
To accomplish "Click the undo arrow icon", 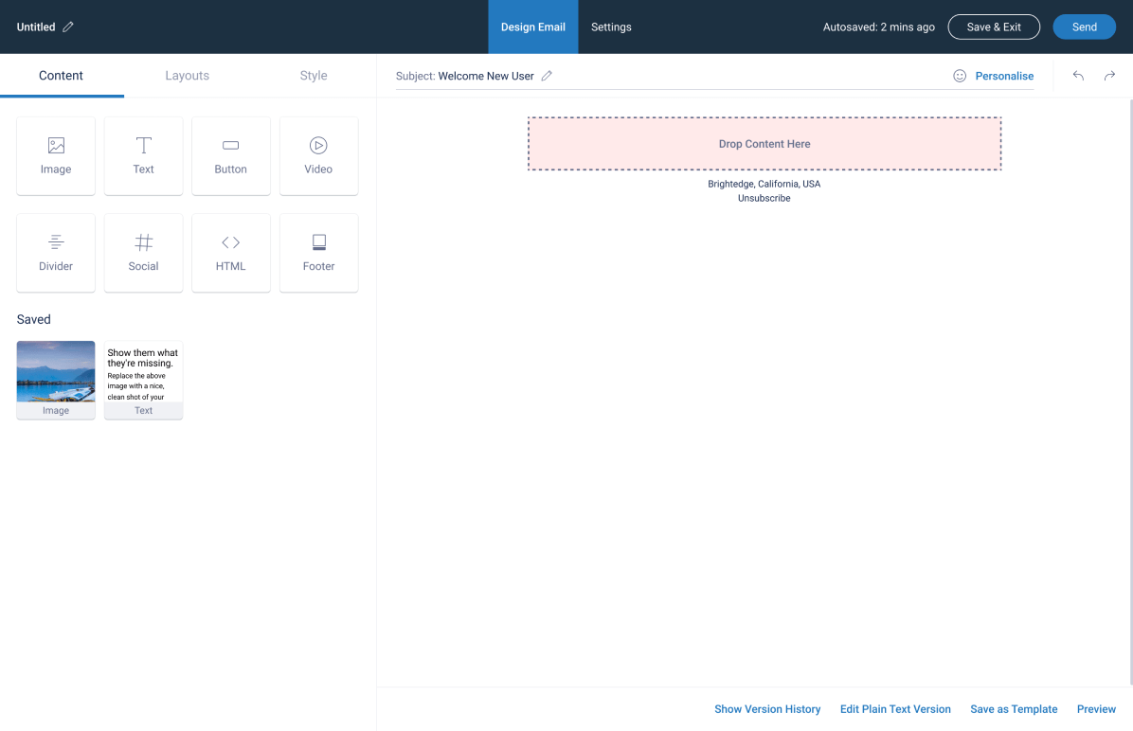I will 1078,76.
